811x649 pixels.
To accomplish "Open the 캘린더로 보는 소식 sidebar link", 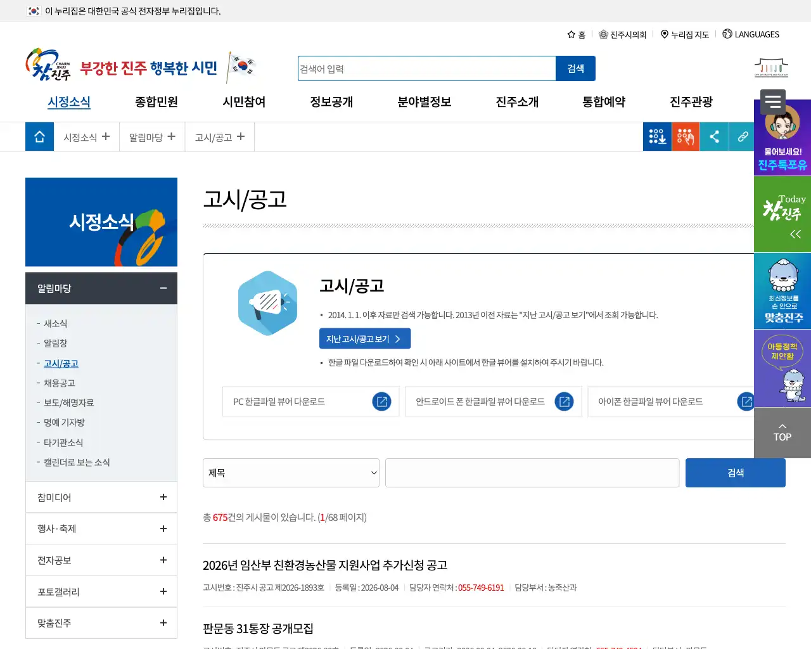I will (x=77, y=462).
